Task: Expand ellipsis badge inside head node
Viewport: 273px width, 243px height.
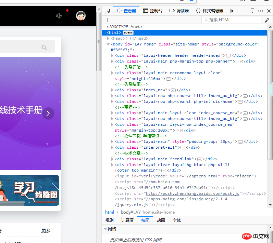Action: click(x=128, y=39)
